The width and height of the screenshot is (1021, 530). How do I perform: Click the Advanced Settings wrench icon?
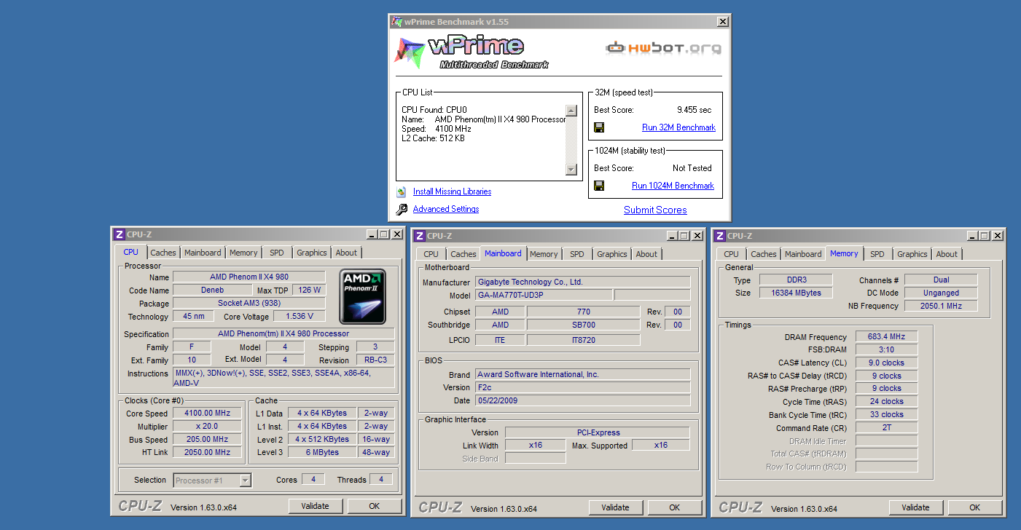[402, 210]
